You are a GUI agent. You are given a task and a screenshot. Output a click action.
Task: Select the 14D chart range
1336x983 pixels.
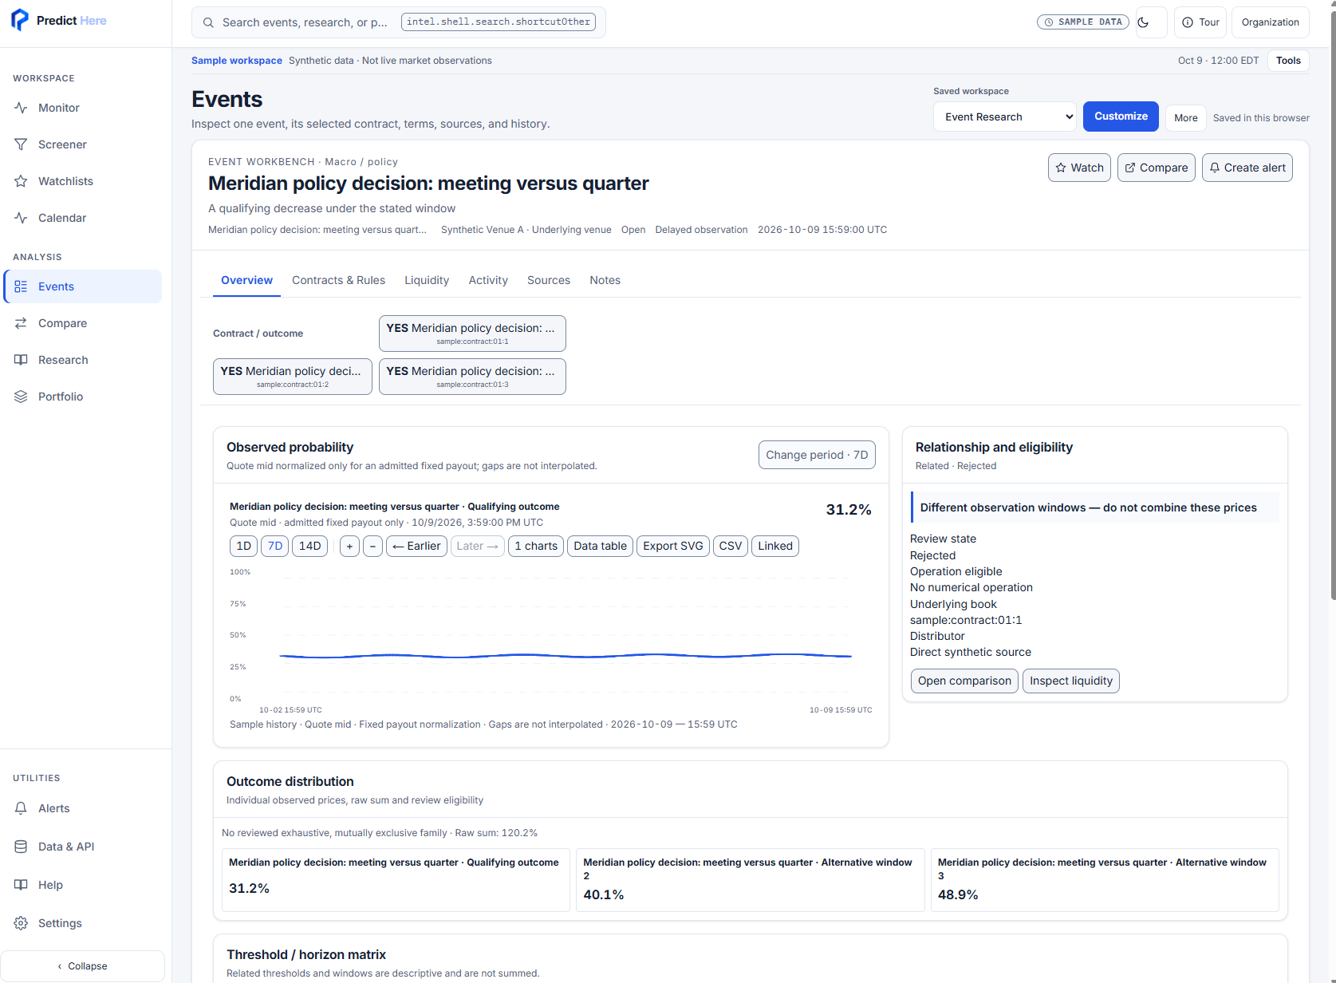pos(309,546)
